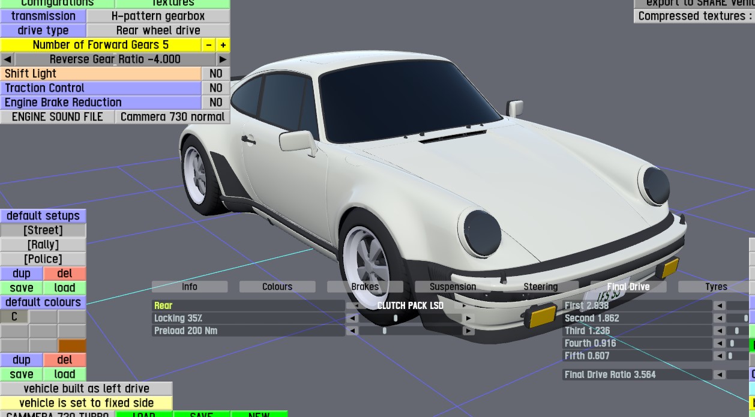Delete the selected default colour
The height and width of the screenshot is (417, 755).
(x=65, y=360)
